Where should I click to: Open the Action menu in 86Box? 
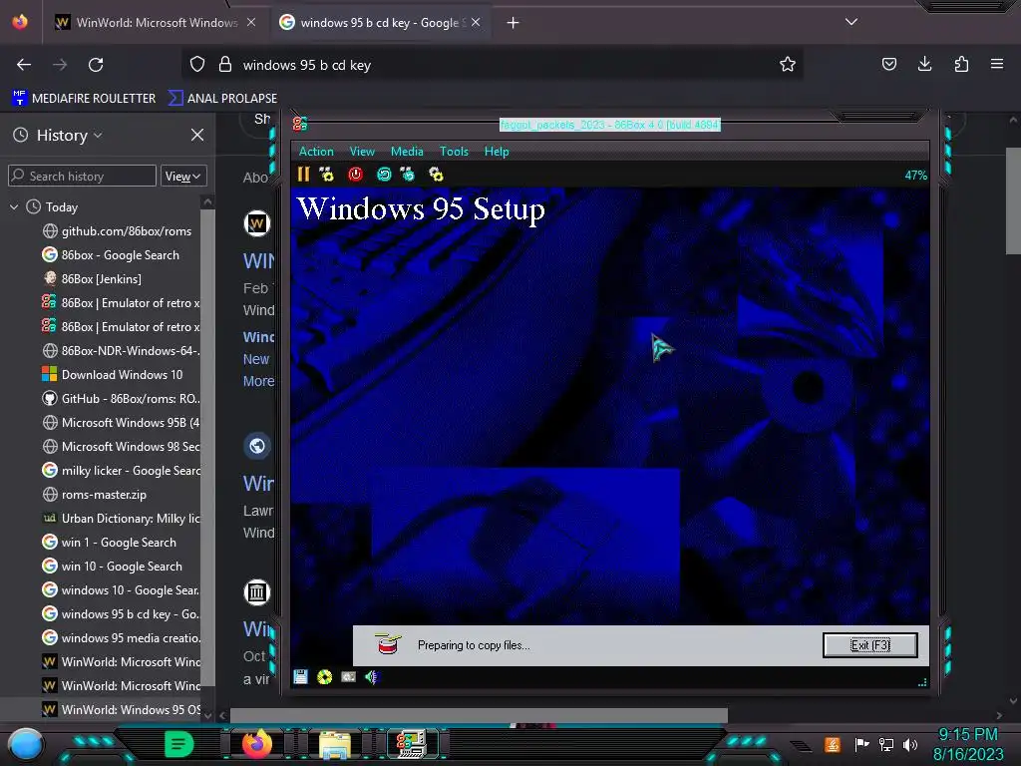tap(316, 152)
